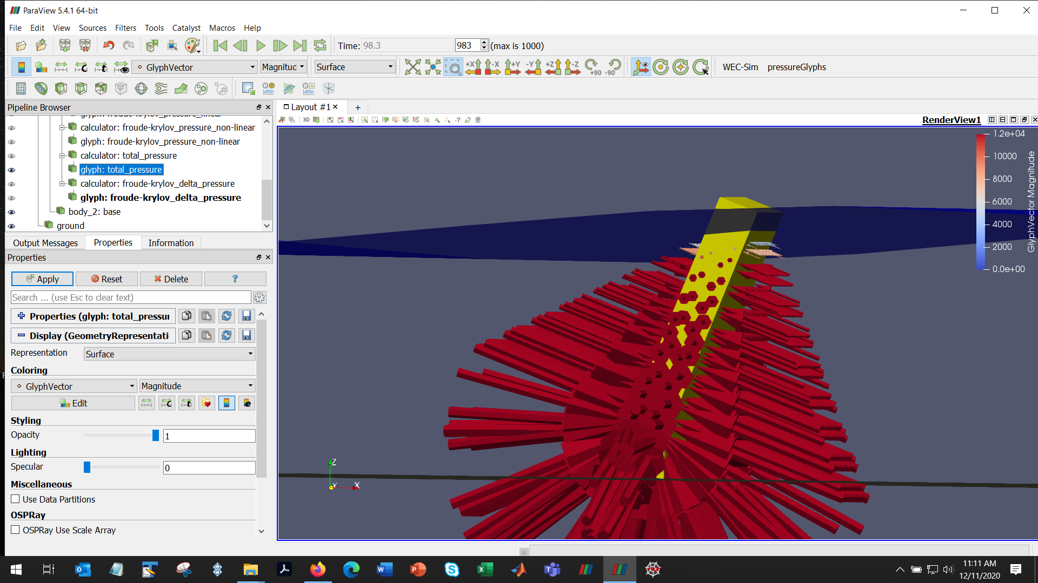1038x583 pixels.
Task: Toggle visibility of glyph: total_pressure
Action: (x=11, y=170)
